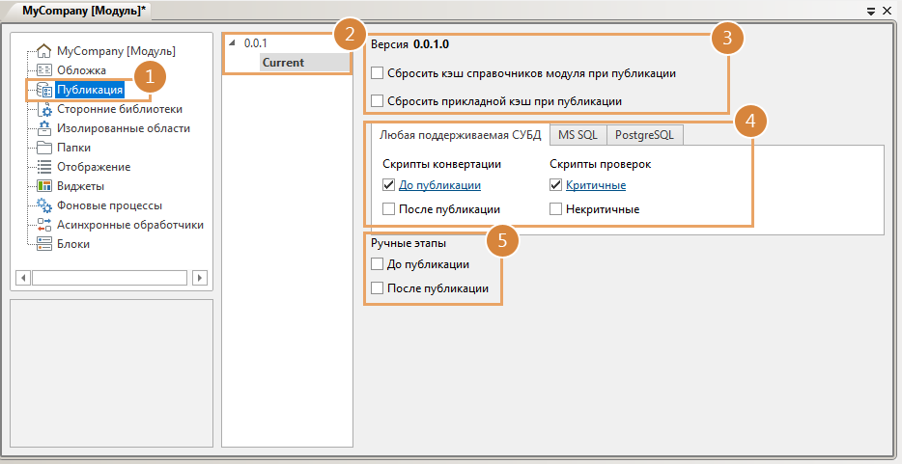
Task: Check Ручные этапы После публикации box
Action: point(377,288)
